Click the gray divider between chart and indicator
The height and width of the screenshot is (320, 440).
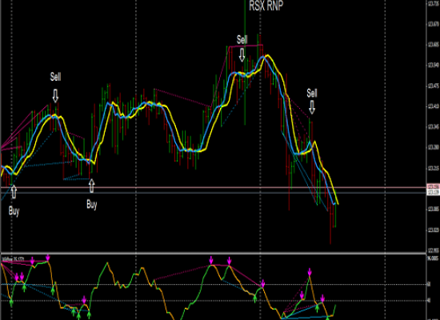click(214, 253)
